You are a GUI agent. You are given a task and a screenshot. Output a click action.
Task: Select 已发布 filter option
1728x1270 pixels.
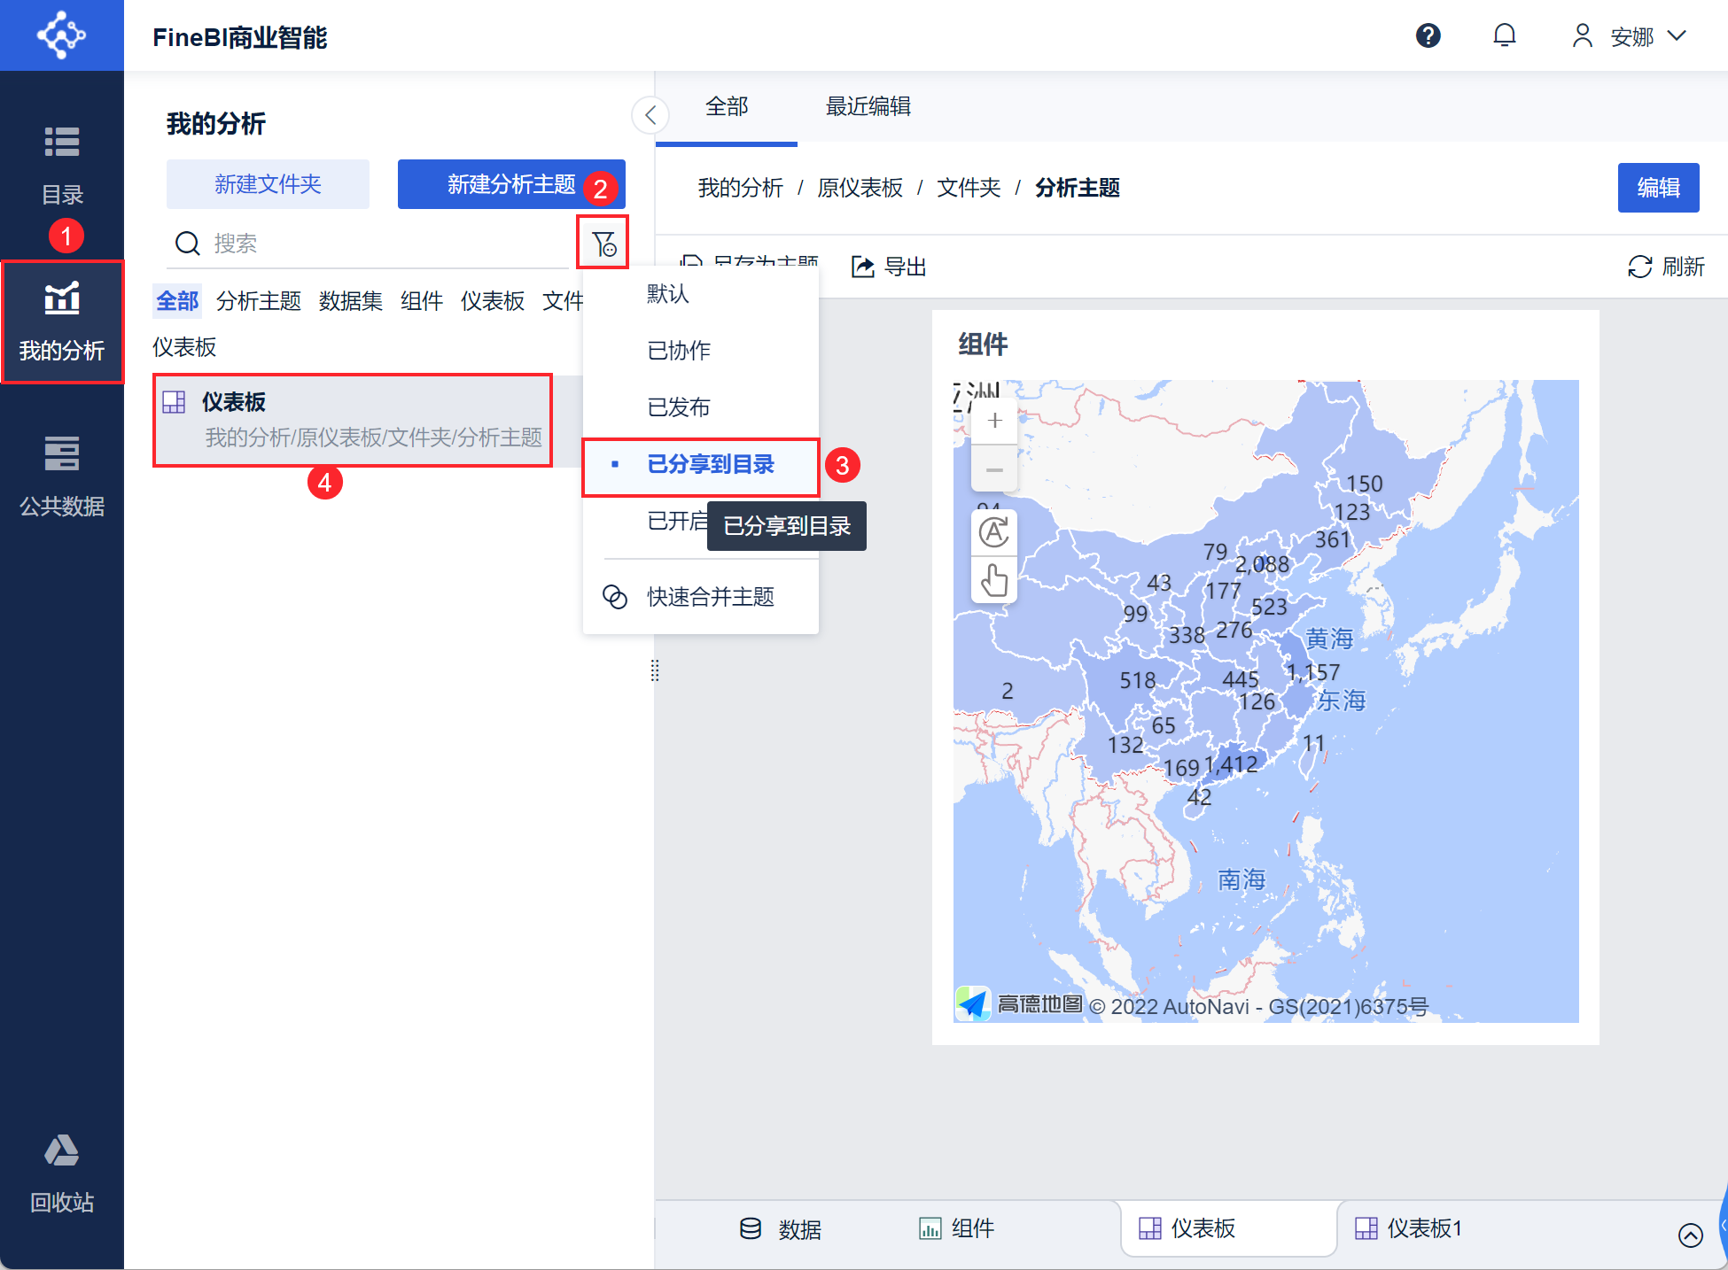[700, 407]
